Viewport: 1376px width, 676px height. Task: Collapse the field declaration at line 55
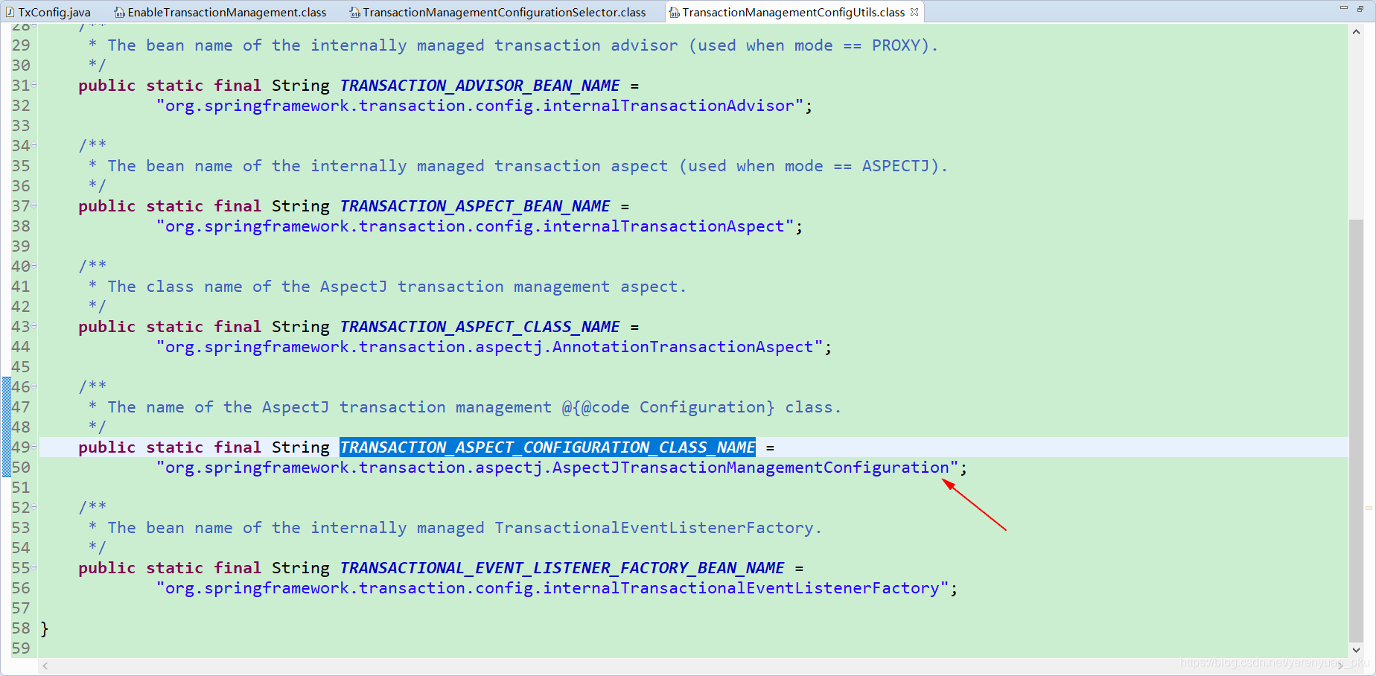34,568
